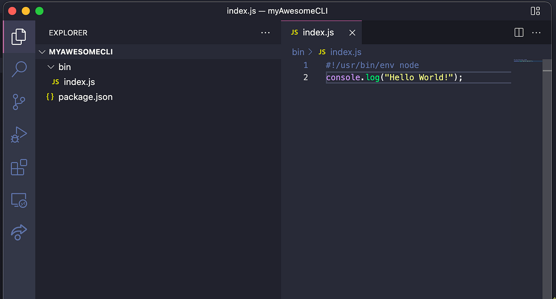Toggle the customize layout control in the title bar
The height and width of the screenshot is (299, 556).
(534, 10)
